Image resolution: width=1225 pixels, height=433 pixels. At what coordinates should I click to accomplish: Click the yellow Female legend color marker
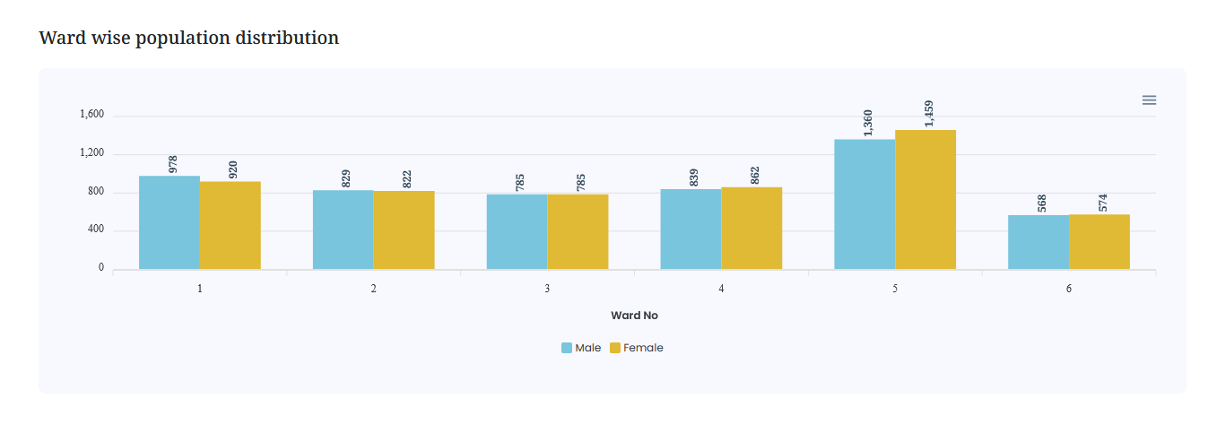coord(615,348)
